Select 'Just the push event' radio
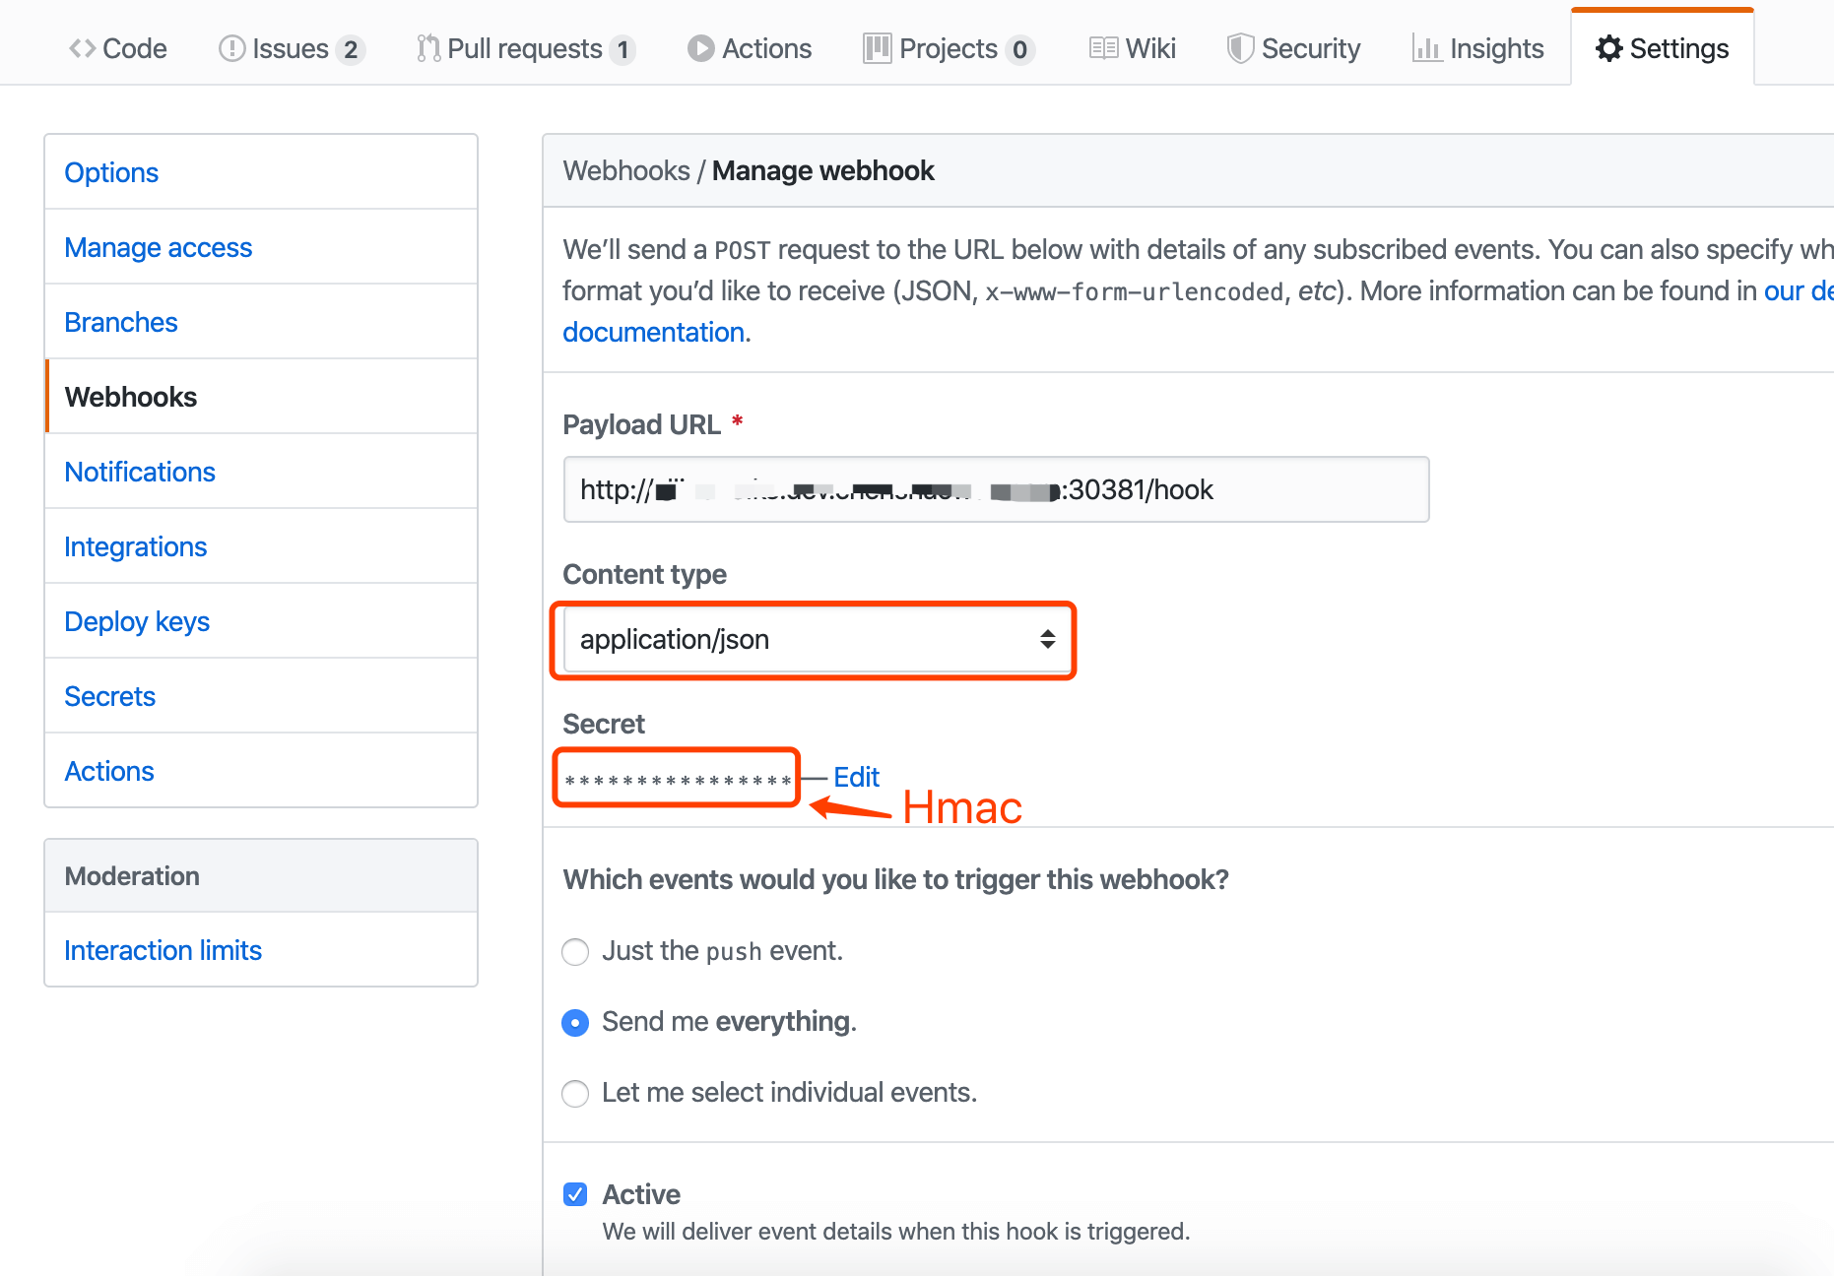This screenshot has height=1276, width=1834. click(575, 952)
